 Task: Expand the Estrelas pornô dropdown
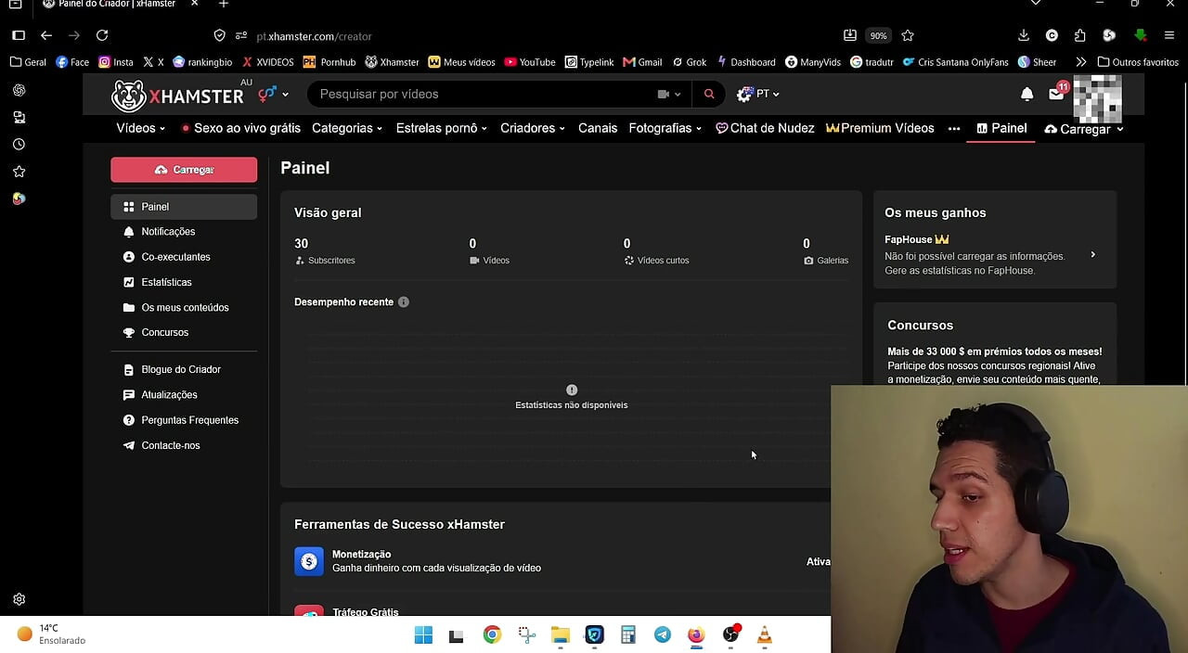[x=442, y=128]
